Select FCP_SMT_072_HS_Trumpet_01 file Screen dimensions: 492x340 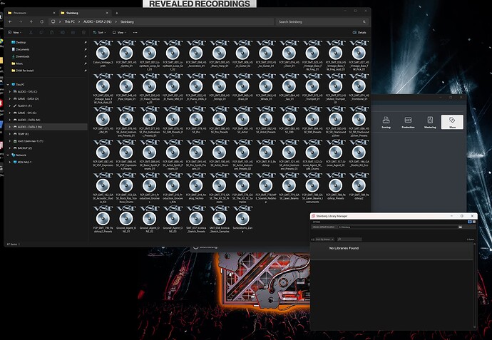point(312,86)
